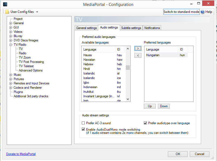Screen dimensions: 217x161
Task: Click the MediaPortal app icon in title bar
Action: tap(5, 4)
